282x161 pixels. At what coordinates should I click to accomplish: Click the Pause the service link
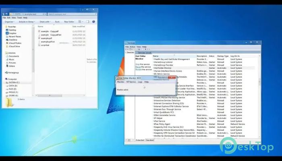pyautogui.click(x=138, y=67)
